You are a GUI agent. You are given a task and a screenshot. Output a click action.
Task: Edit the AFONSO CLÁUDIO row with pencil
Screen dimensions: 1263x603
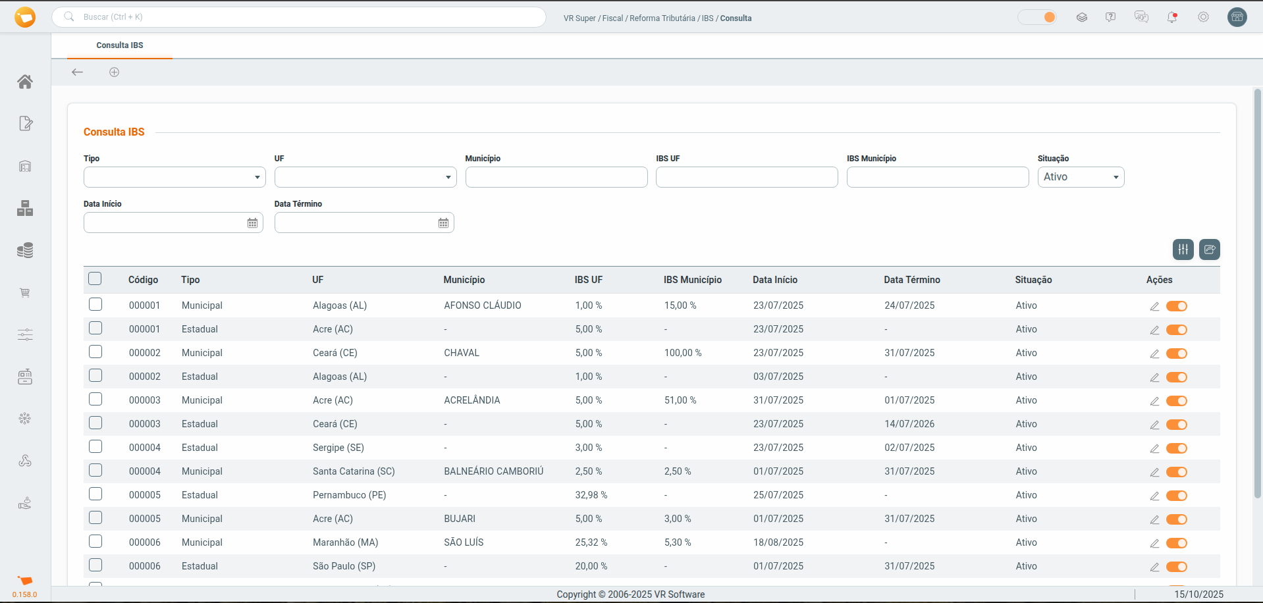pyautogui.click(x=1154, y=306)
